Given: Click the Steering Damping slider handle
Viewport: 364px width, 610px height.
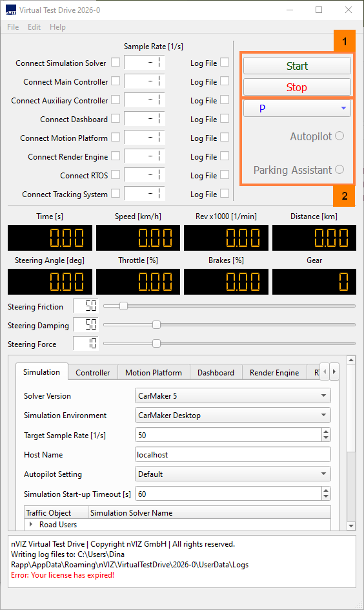Looking at the screenshot, I should [x=156, y=324].
